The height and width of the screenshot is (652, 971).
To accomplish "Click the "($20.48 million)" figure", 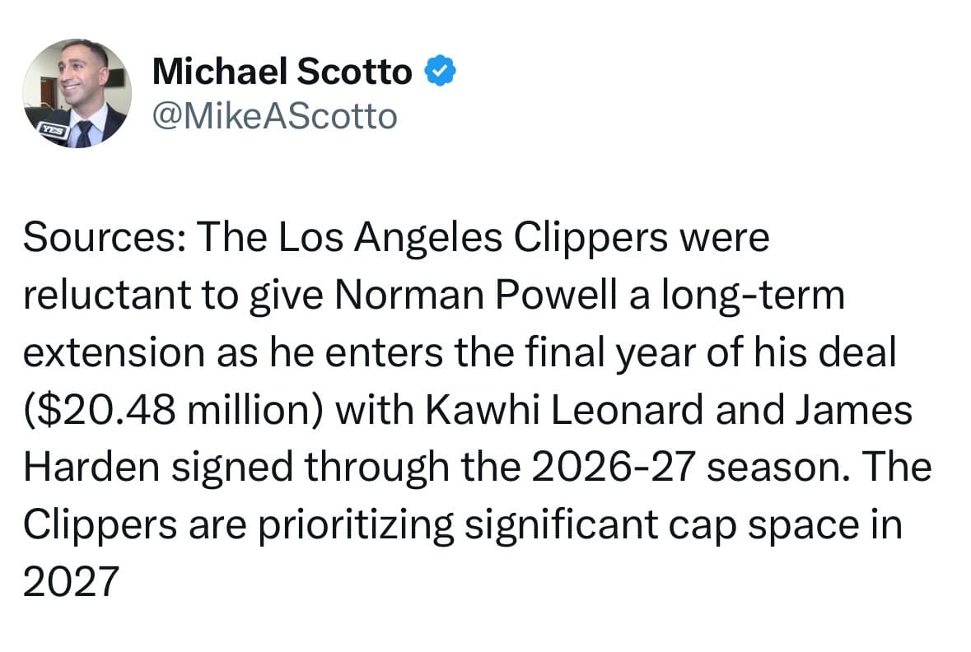I will click(174, 411).
